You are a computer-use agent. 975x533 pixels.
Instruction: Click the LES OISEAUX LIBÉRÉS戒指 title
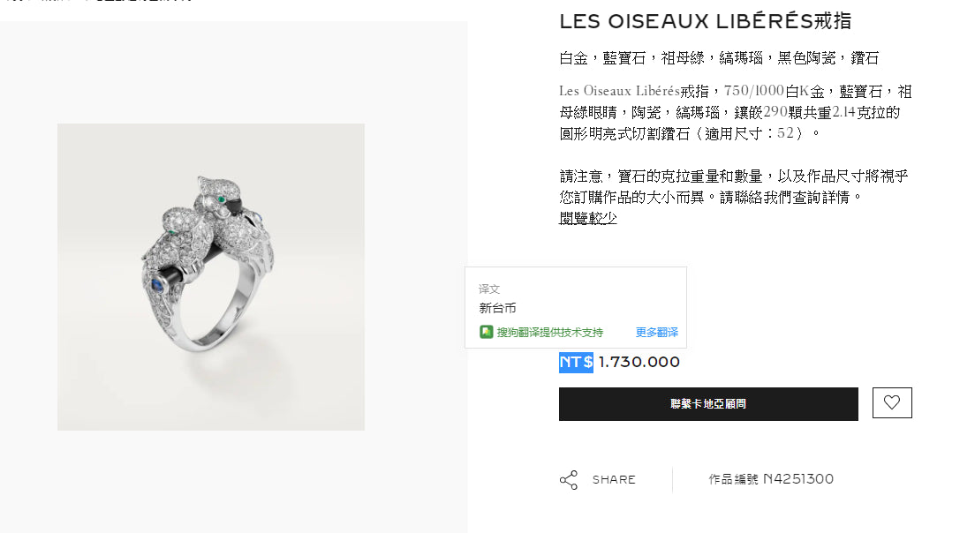(x=705, y=21)
